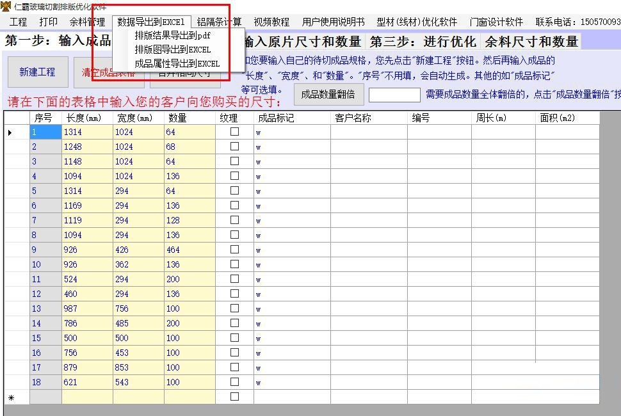Image resolution: width=621 pixels, height=416 pixels.
Task: Open the 门窗设计软件 menu
Action: (x=496, y=22)
